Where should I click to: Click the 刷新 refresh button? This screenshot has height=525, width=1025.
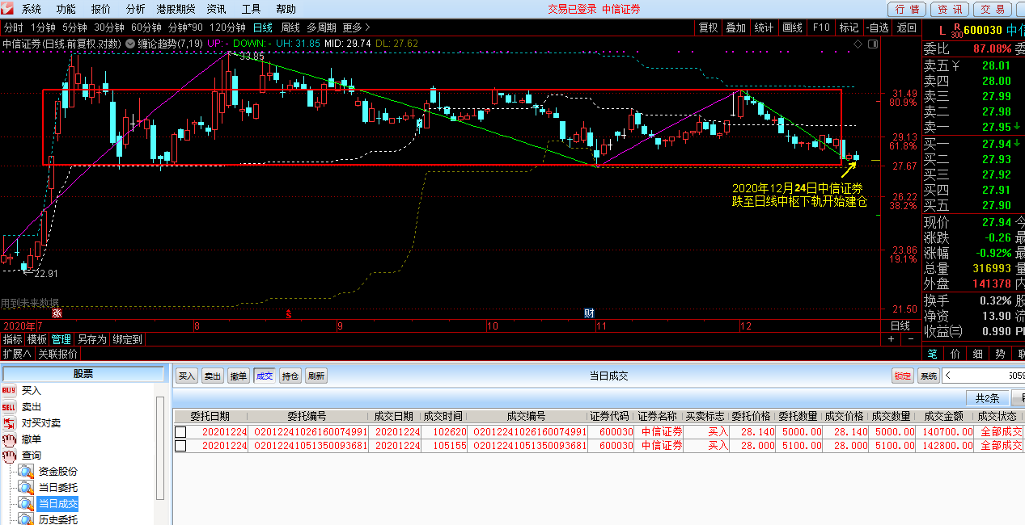(x=316, y=376)
